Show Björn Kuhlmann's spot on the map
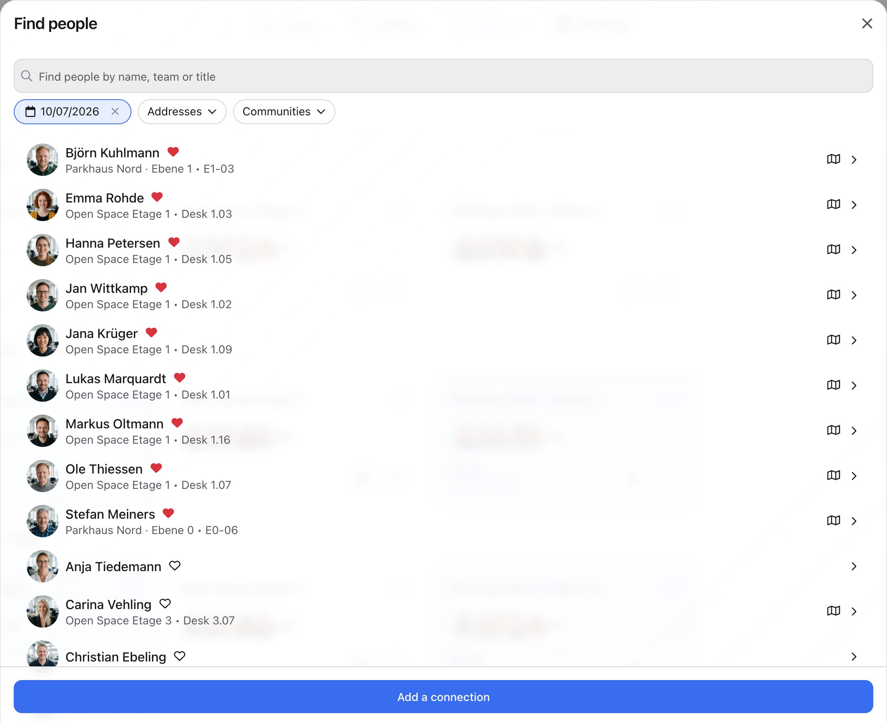 pyautogui.click(x=833, y=159)
